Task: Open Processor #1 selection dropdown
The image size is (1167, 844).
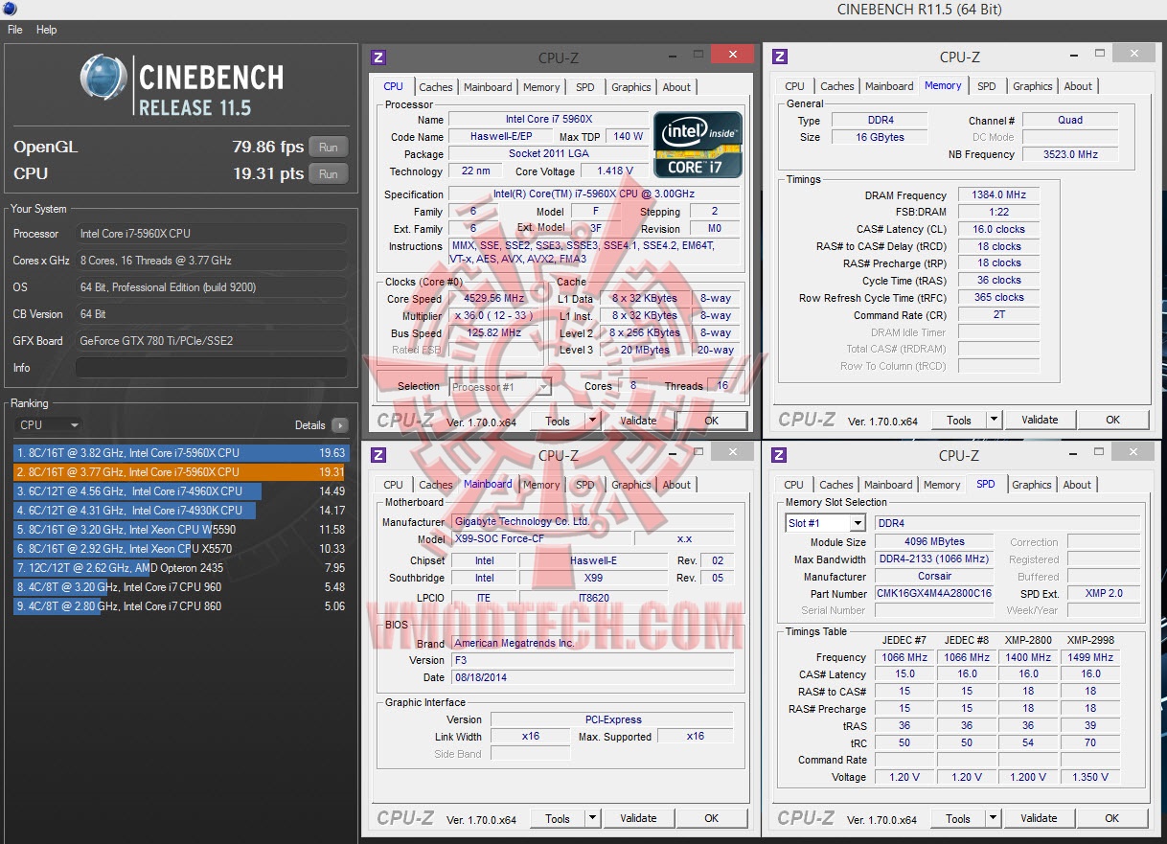Action: tap(500, 387)
